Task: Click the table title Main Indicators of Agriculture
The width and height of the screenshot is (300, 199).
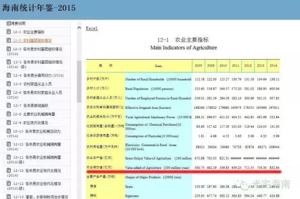Action: point(183,47)
